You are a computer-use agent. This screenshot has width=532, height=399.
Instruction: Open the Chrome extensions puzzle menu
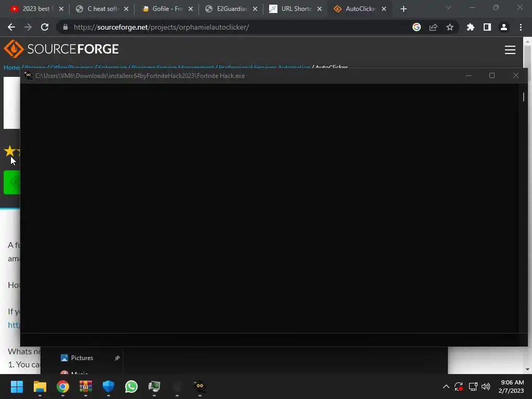[x=471, y=27]
